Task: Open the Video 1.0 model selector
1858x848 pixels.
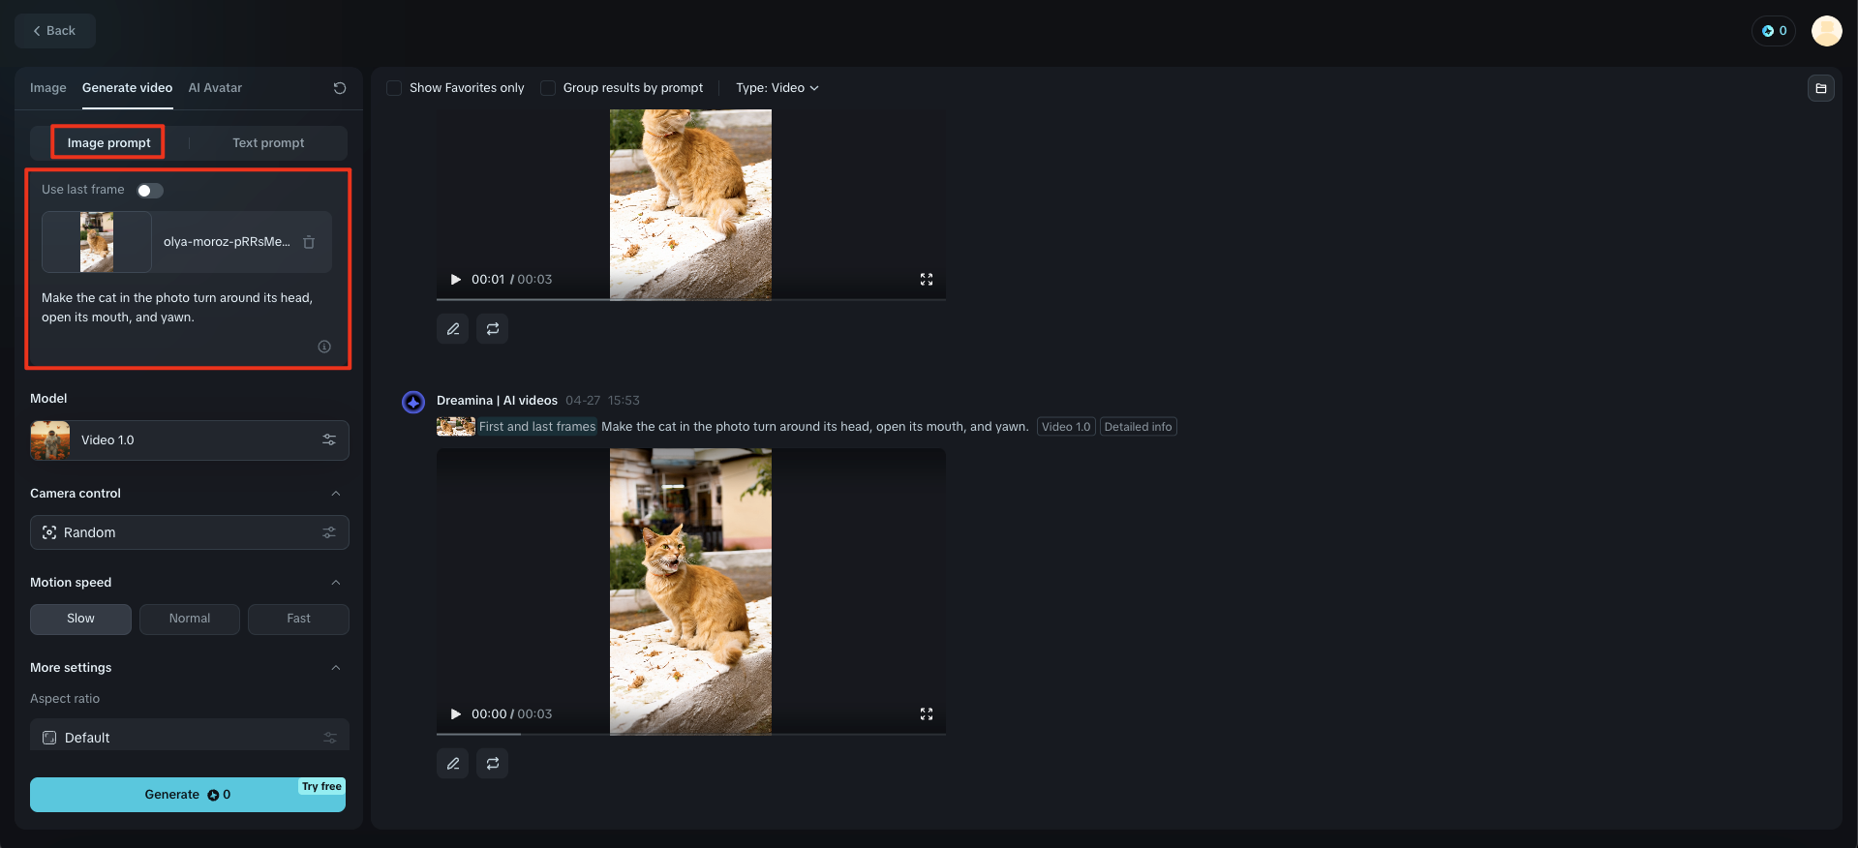Action: (x=190, y=440)
